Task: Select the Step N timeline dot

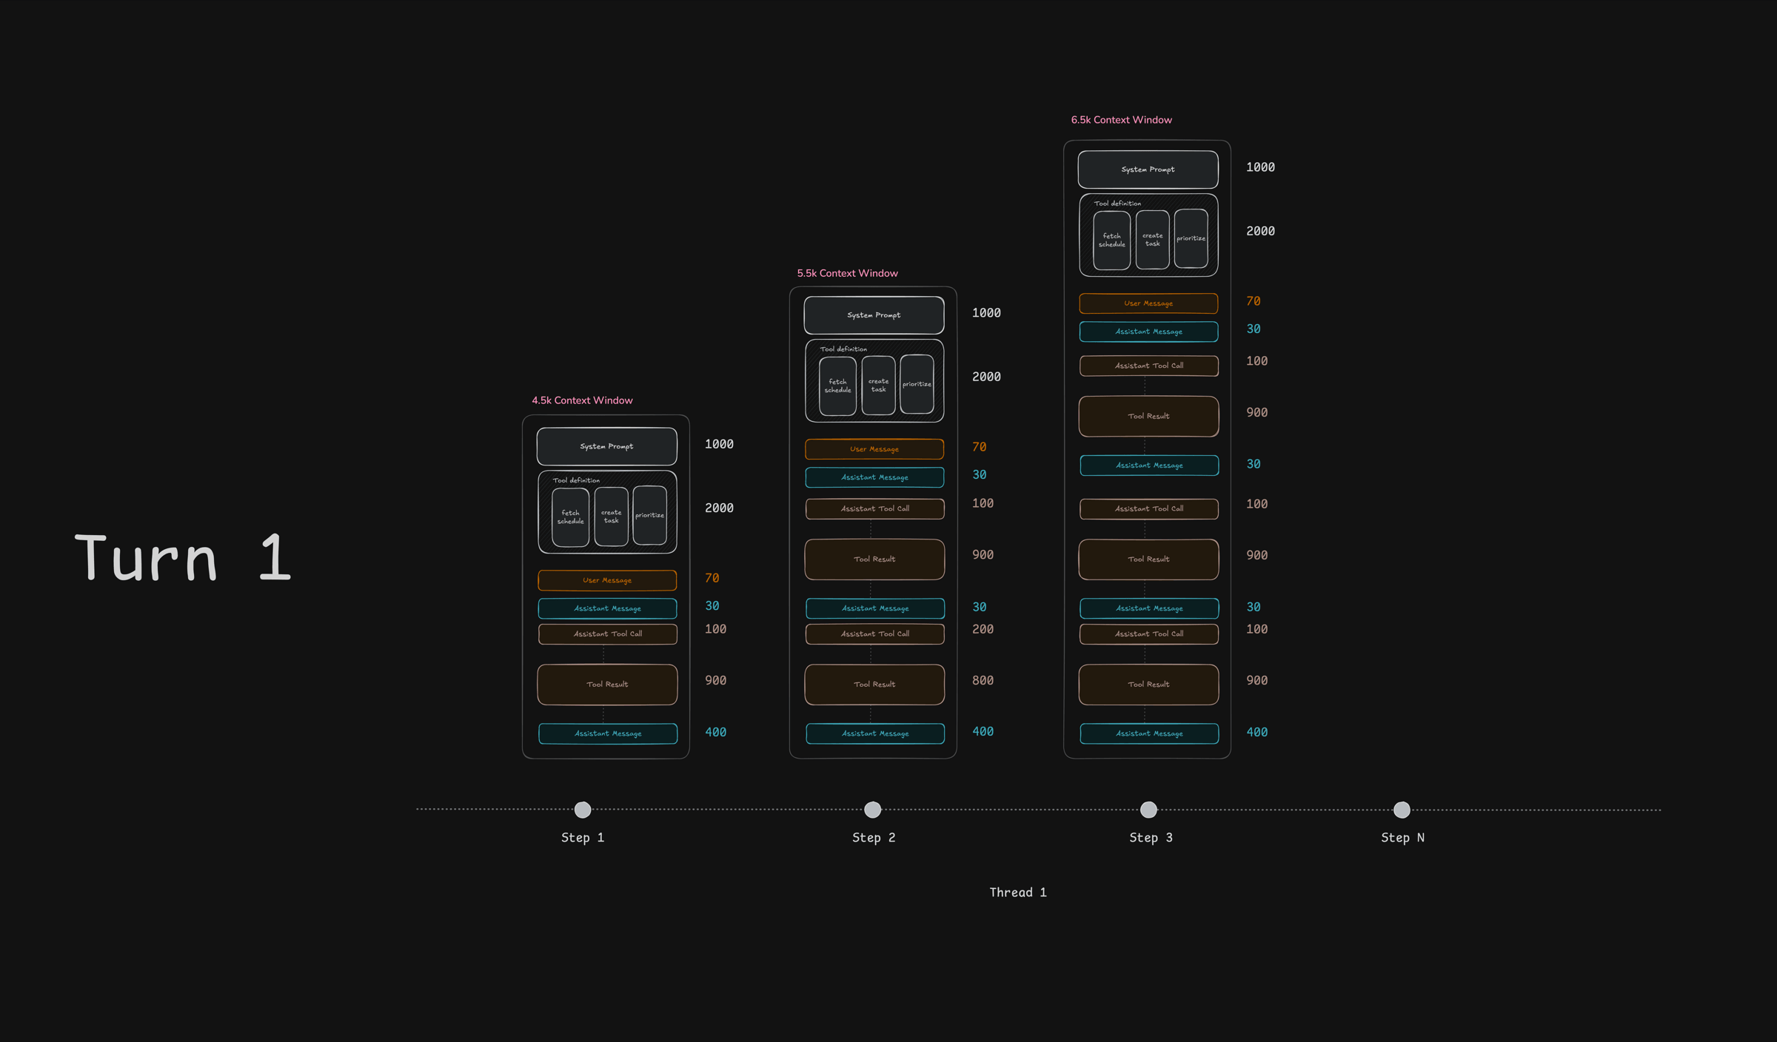Action: [x=1402, y=810]
